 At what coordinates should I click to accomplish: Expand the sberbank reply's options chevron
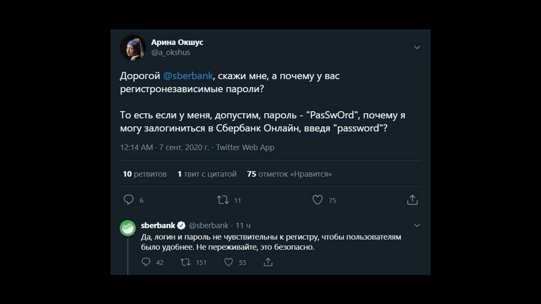point(417,225)
